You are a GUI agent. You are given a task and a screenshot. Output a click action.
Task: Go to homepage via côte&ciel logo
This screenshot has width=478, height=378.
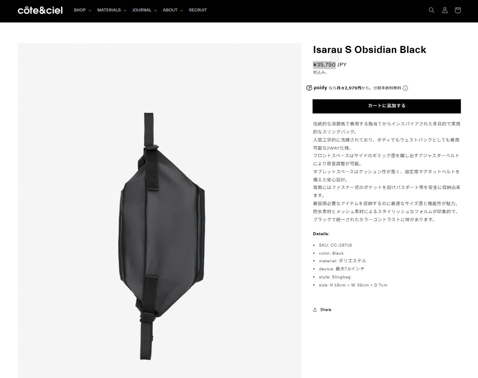[40, 10]
